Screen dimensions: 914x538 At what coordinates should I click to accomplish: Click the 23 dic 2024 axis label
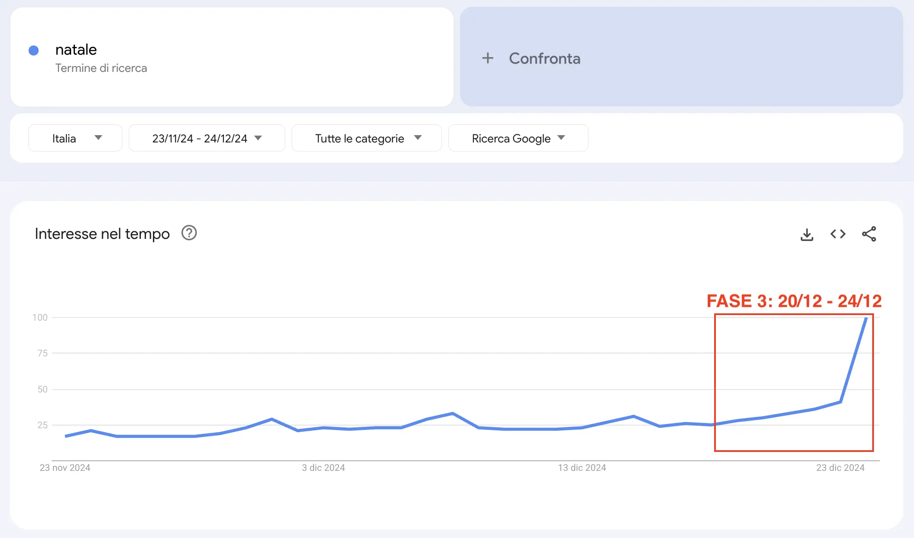pos(840,467)
